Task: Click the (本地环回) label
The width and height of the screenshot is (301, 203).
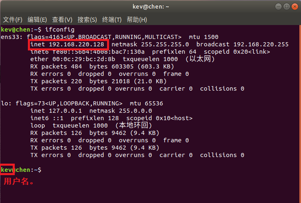Action: (133, 125)
